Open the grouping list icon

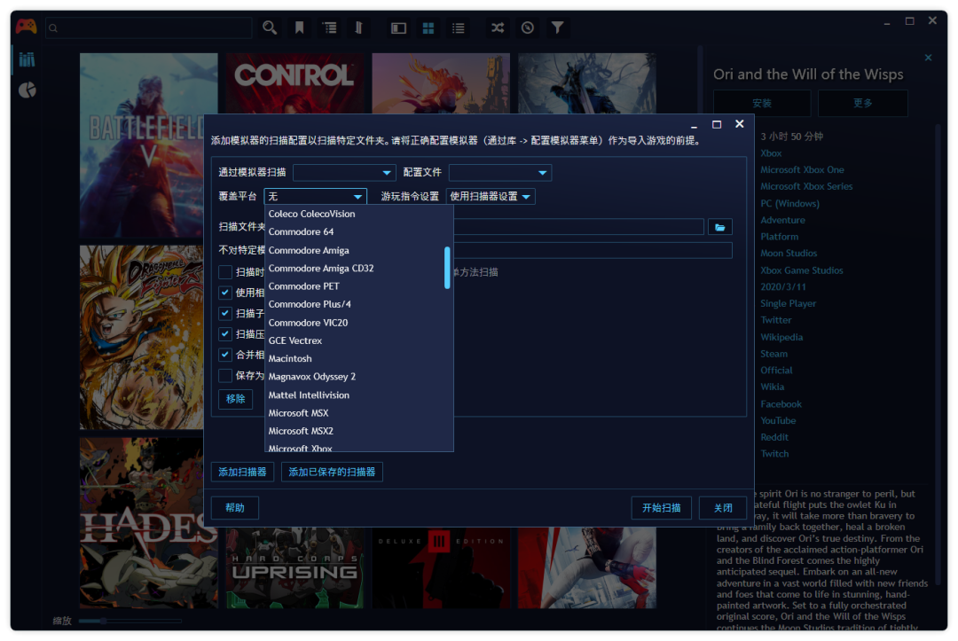click(x=329, y=27)
